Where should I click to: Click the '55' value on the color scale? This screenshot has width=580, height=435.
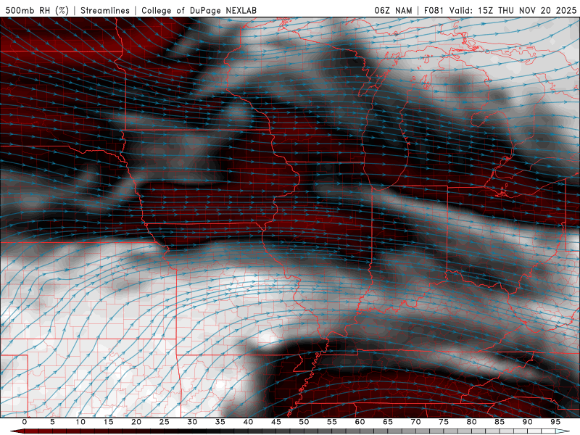point(332,422)
